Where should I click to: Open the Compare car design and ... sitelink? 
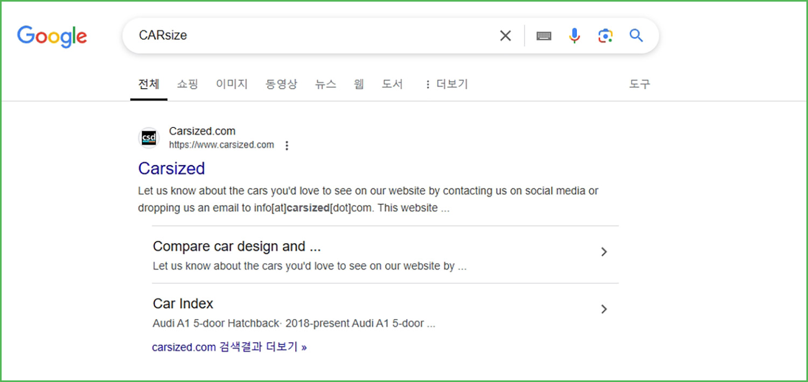(x=236, y=246)
